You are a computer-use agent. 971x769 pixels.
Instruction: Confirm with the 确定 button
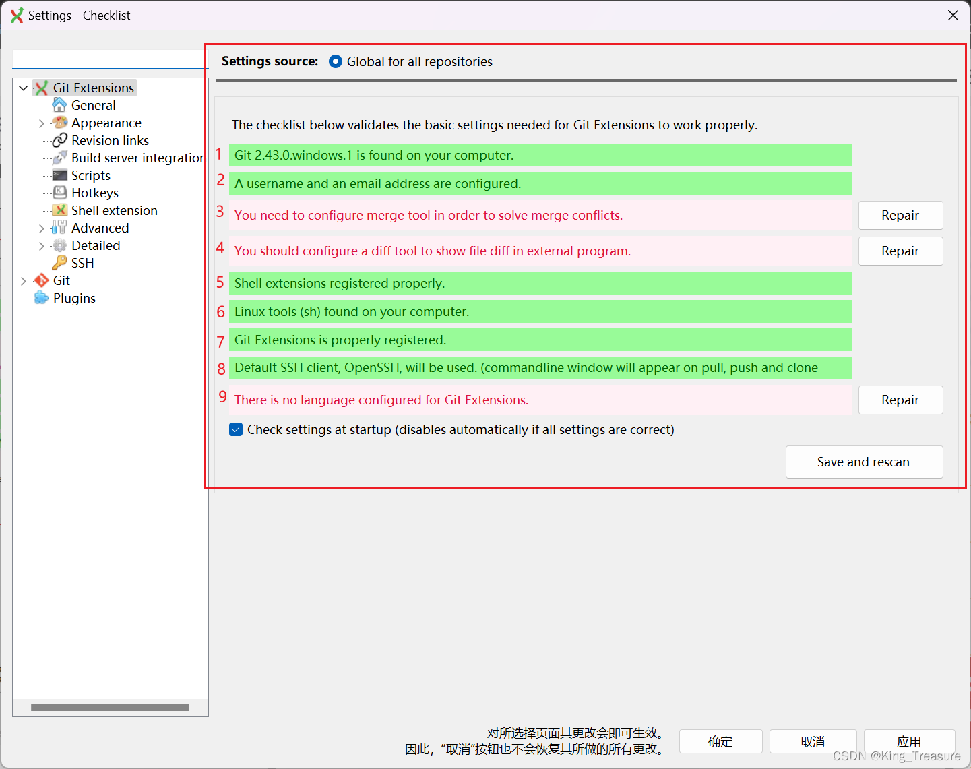[x=720, y=741]
